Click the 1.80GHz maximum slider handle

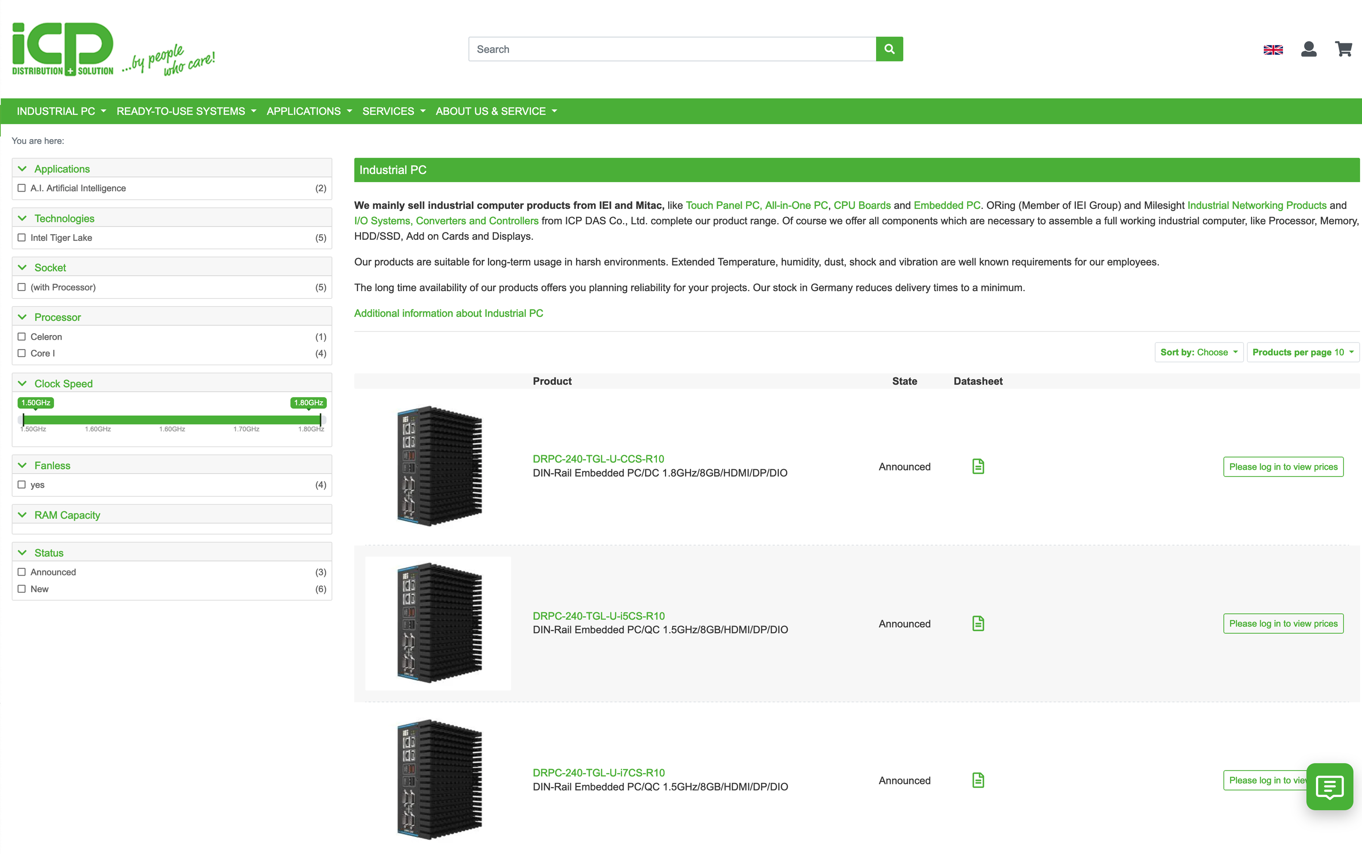coord(320,420)
